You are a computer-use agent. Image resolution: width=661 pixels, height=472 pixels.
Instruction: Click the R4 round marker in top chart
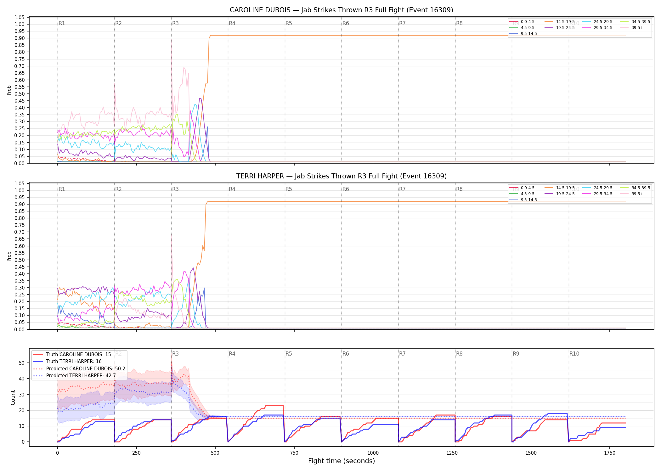point(232,23)
